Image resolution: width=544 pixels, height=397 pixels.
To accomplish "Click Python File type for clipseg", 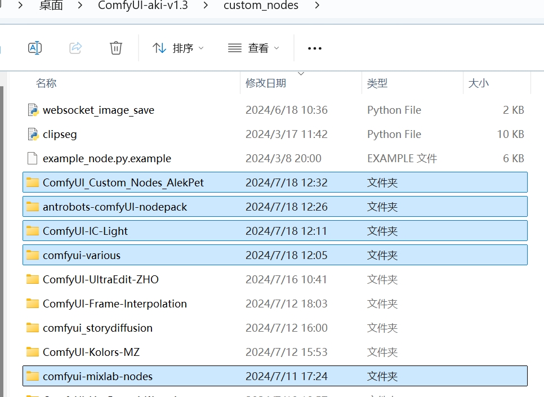I will (x=394, y=134).
